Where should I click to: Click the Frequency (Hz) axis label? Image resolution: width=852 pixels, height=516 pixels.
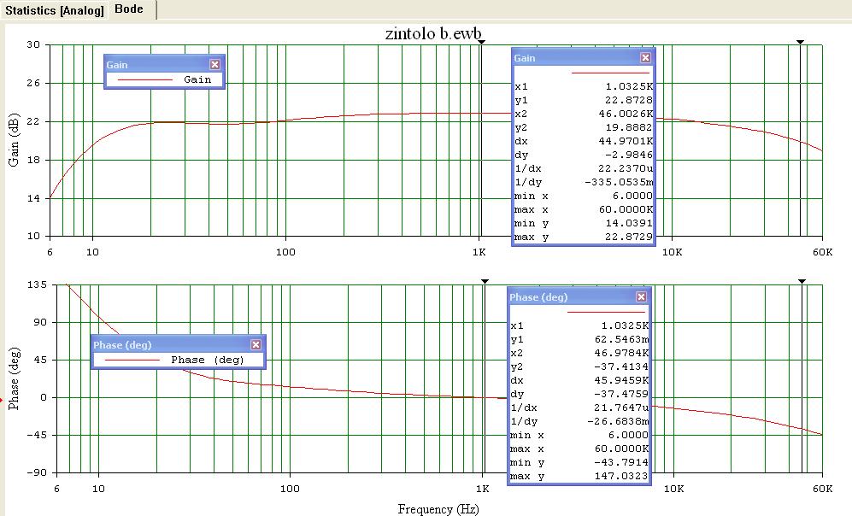pos(438,509)
